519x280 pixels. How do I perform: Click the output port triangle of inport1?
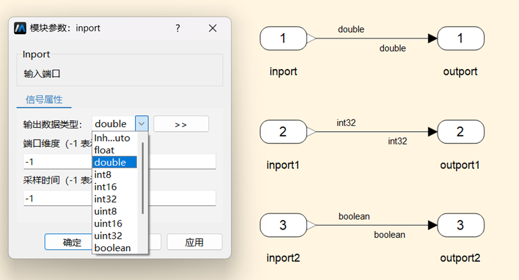pos(311,132)
